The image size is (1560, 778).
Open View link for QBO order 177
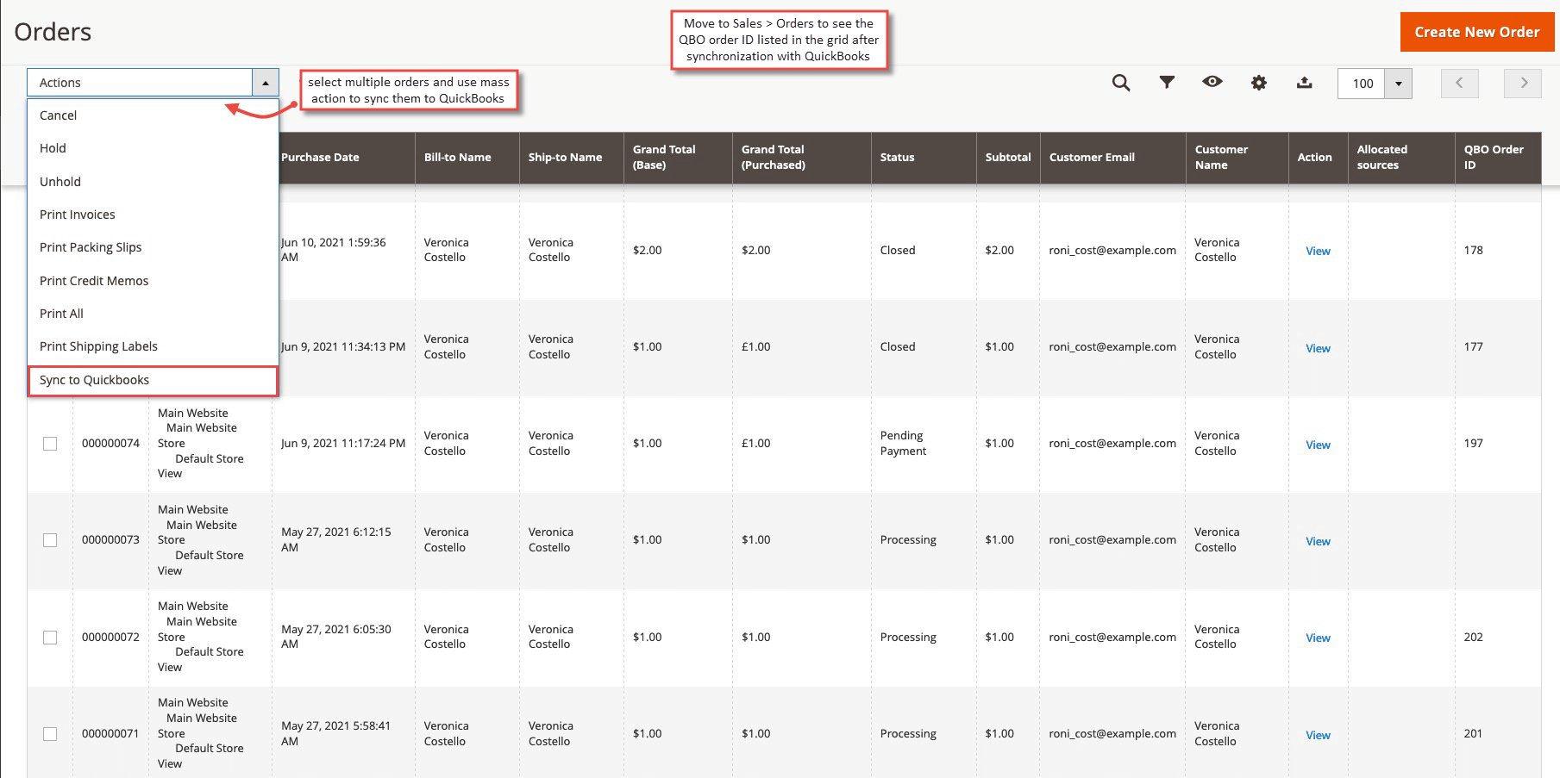pos(1318,348)
